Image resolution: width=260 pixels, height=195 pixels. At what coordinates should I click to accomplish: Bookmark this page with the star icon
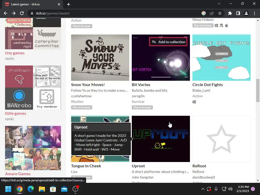pos(220,13)
